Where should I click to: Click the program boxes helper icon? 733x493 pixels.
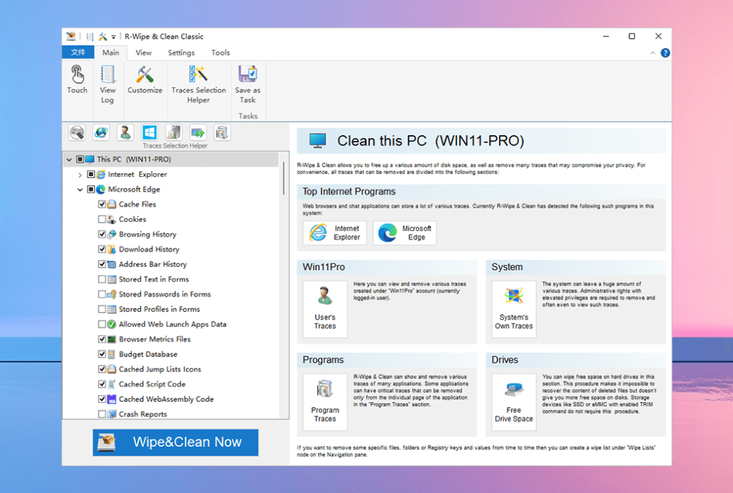222,132
